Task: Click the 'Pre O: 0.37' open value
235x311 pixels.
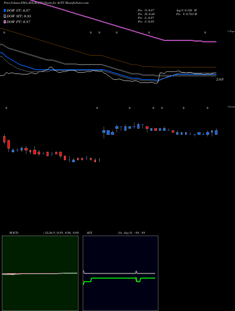Action: pyautogui.click(x=146, y=10)
